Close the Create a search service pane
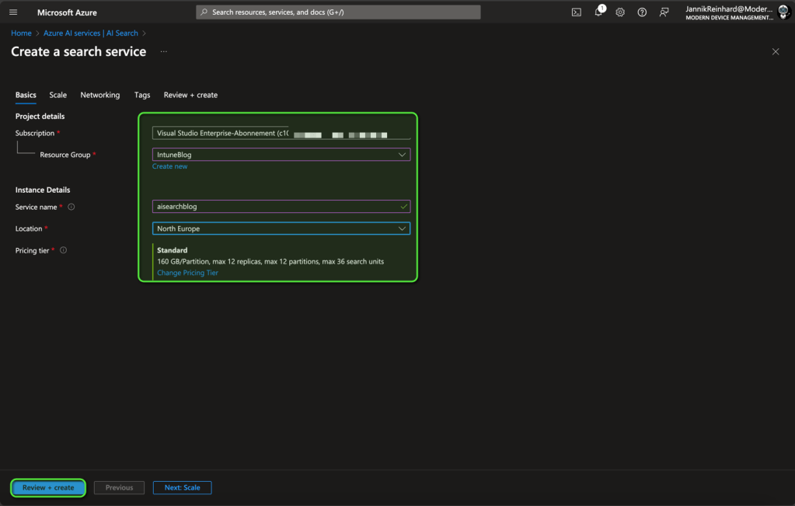Screen dimensions: 795x506 775,52
